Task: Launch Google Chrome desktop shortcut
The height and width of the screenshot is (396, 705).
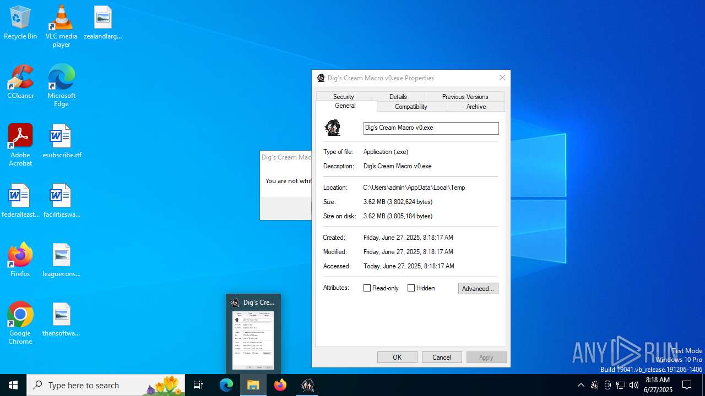Action: point(20,323)
